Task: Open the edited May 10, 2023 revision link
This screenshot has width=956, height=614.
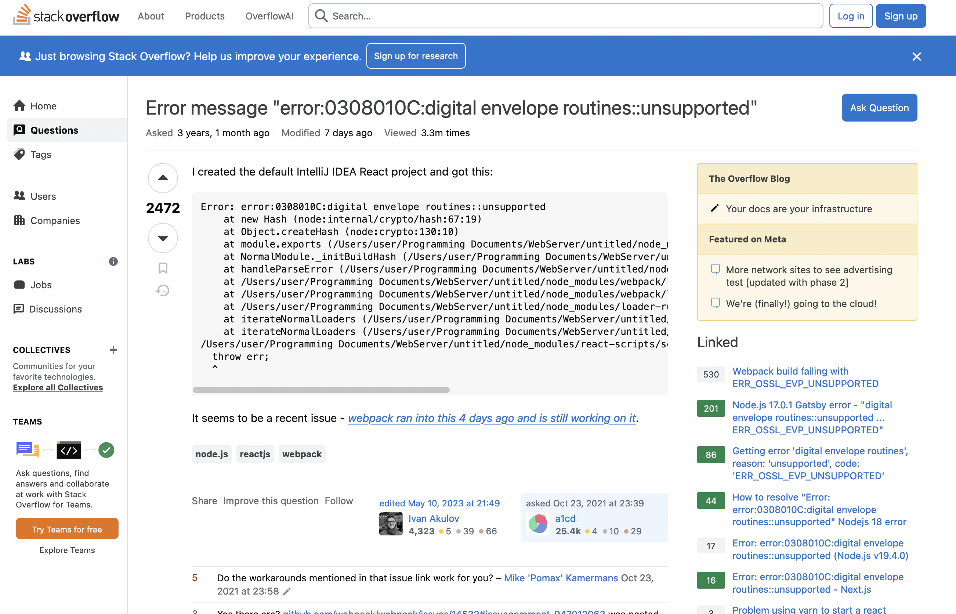Action: pos(439,503)
